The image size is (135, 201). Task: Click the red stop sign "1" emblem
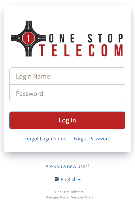28,38
